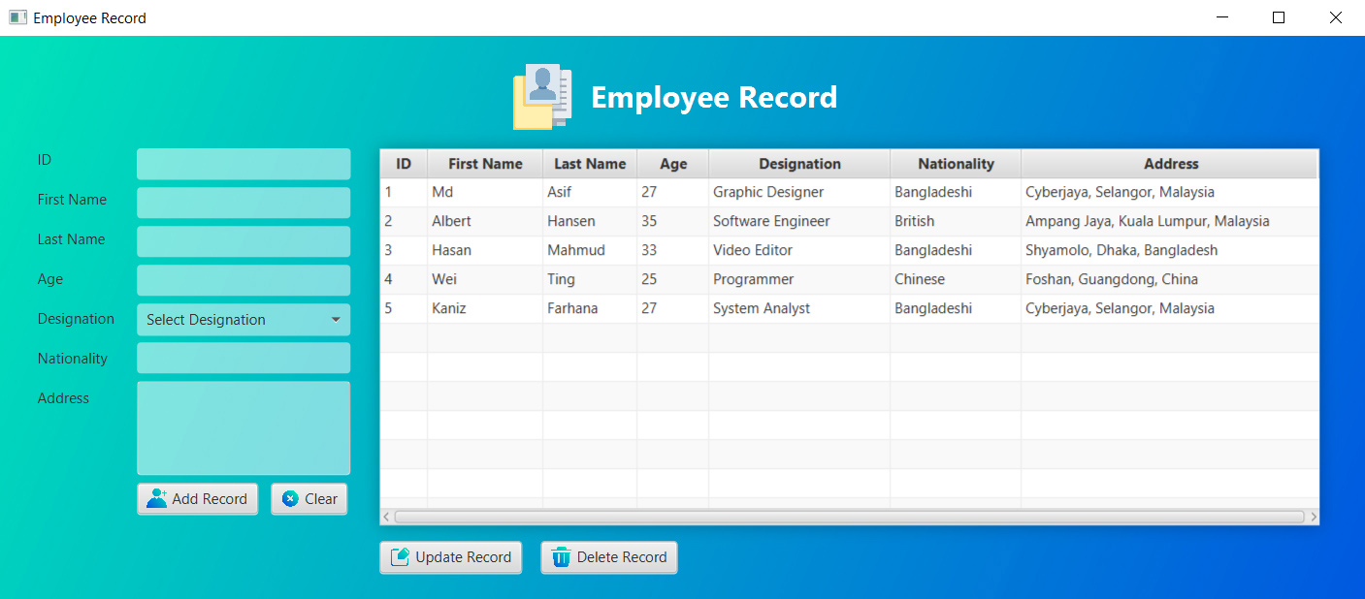
Task: Select the cell 'Wei'
Action: 485,279
